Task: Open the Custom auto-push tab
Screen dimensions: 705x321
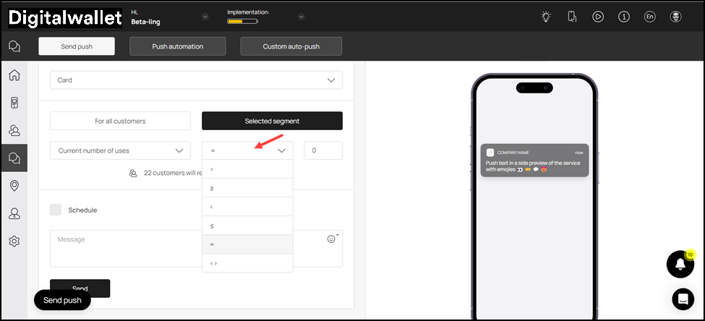Action: [291, 46]
